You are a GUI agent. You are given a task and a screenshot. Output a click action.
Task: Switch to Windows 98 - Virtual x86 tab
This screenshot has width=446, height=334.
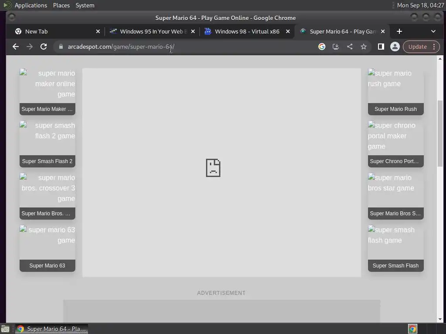click(x=247, y=31)
